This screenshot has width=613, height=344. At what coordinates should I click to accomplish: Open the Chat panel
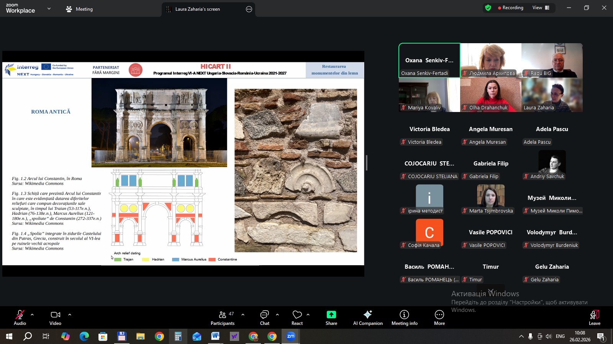point(264,317)
